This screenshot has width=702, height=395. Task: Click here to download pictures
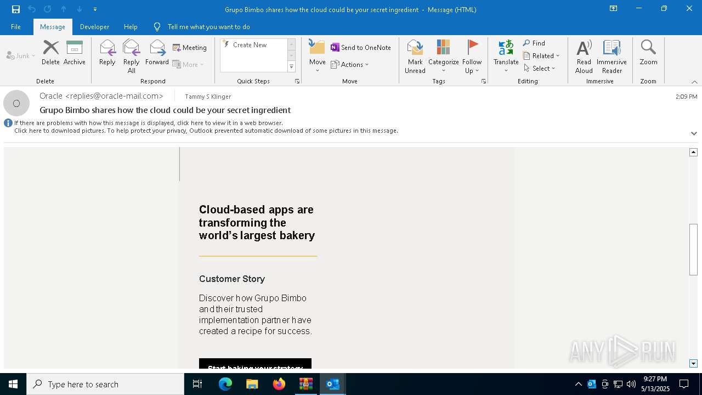pyautogui.click(x=206, y=131)
